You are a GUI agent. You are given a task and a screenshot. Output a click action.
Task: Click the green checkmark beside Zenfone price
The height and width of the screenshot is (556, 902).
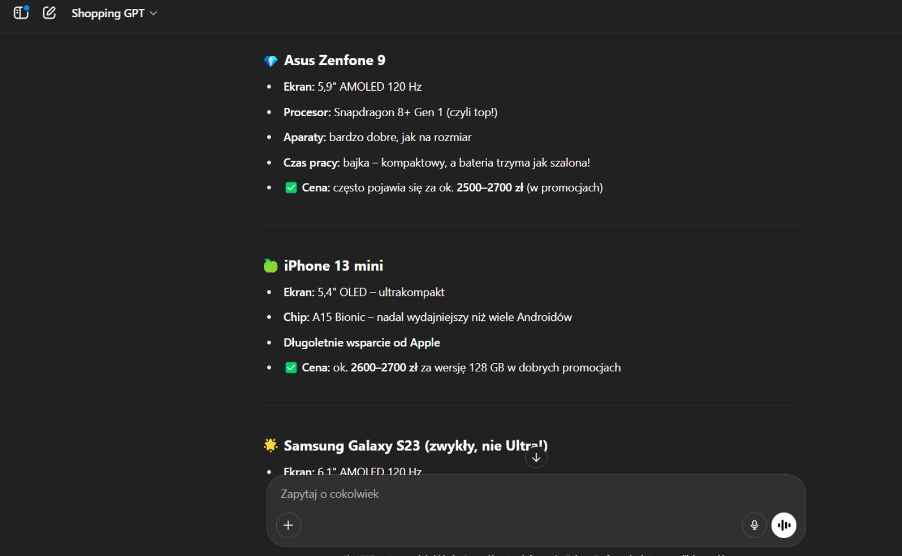click(291, 188)
